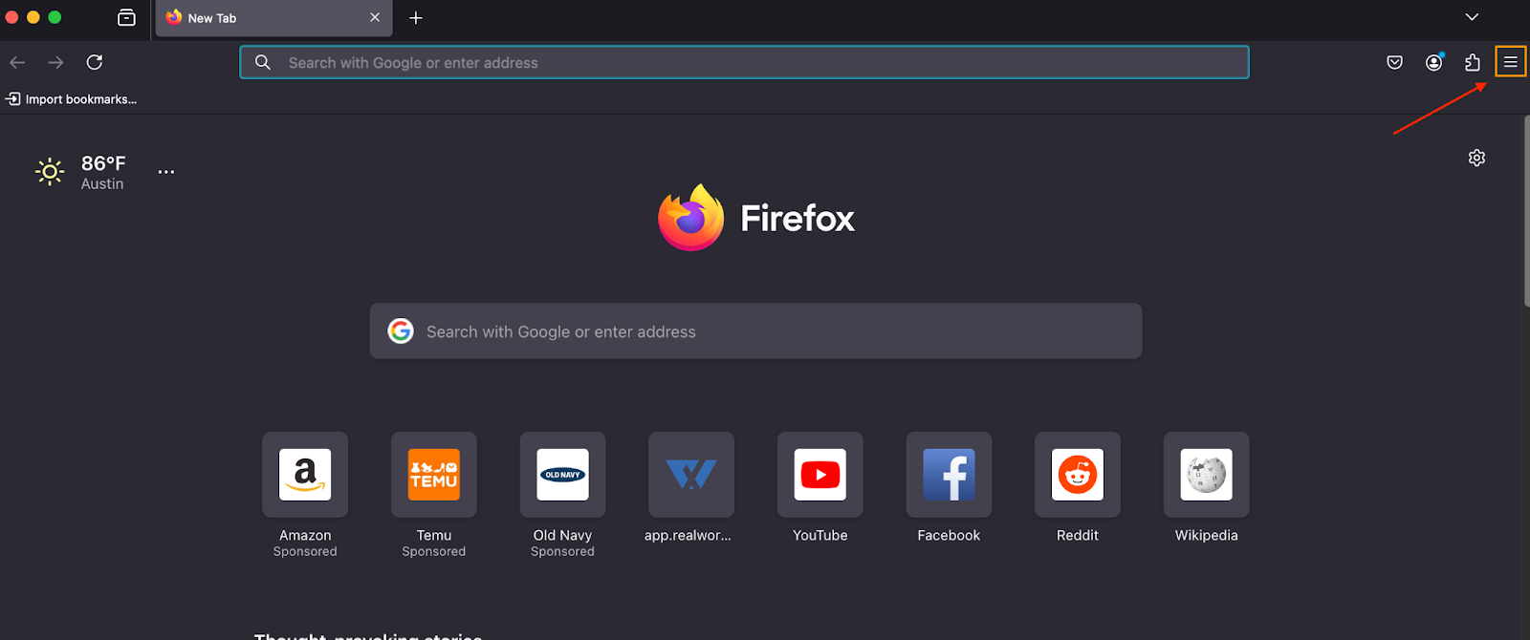Image resolution: width=1530 pixels, height=640 pixels.
Task: Click the Firefox account profile icon
Action: pos(1433,62)
